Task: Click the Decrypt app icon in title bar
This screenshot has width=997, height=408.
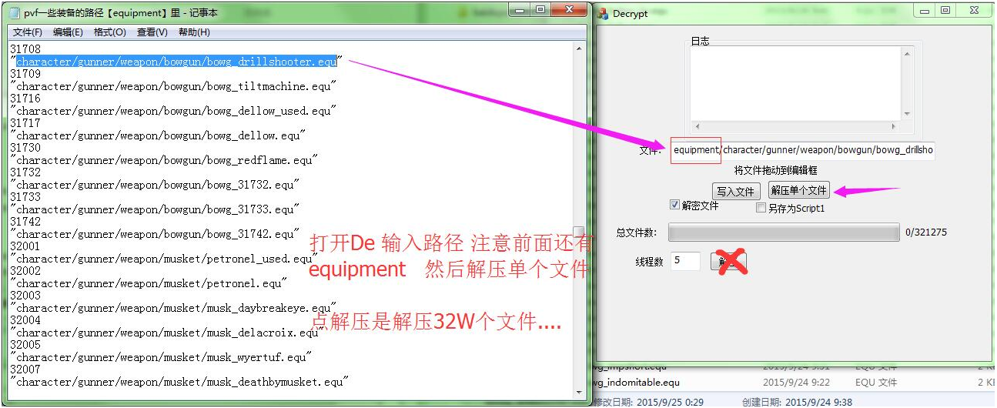Action: click(x=603, y=13)
